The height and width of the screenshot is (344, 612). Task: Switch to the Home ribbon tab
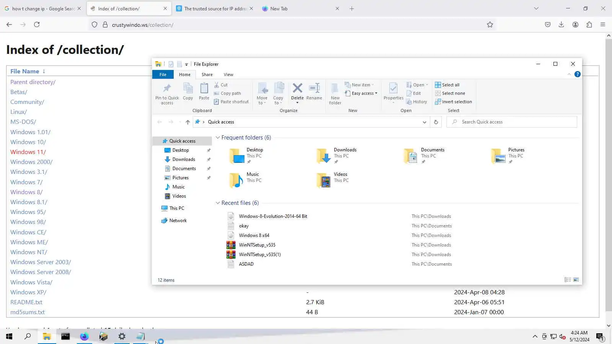pyautogui.click(x=185, y=75)
